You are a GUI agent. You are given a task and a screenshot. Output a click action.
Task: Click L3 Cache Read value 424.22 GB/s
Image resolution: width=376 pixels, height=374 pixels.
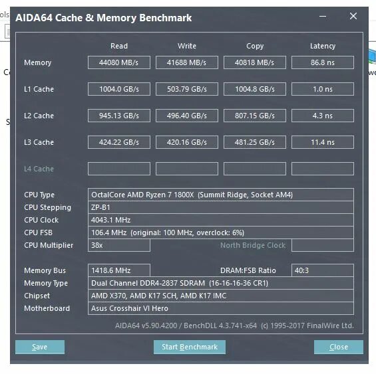[119, 142]
